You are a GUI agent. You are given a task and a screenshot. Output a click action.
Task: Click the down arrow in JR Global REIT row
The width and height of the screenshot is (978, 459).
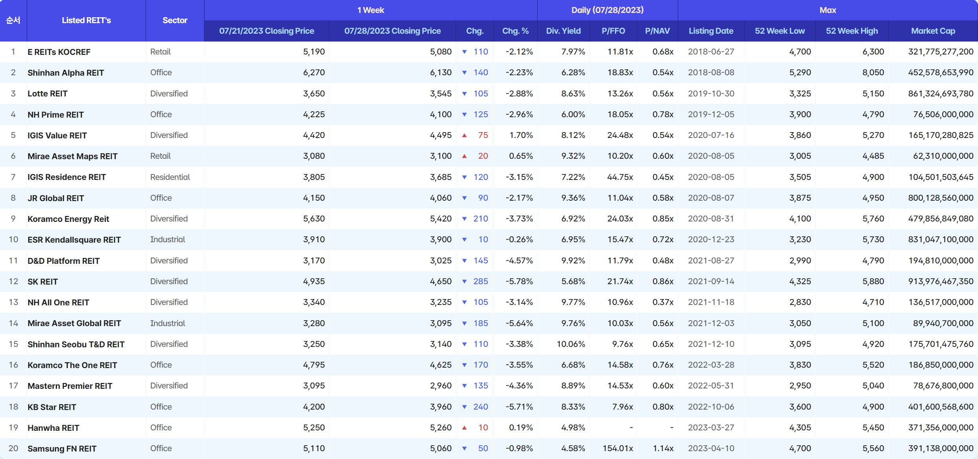(x=464, y=198)
